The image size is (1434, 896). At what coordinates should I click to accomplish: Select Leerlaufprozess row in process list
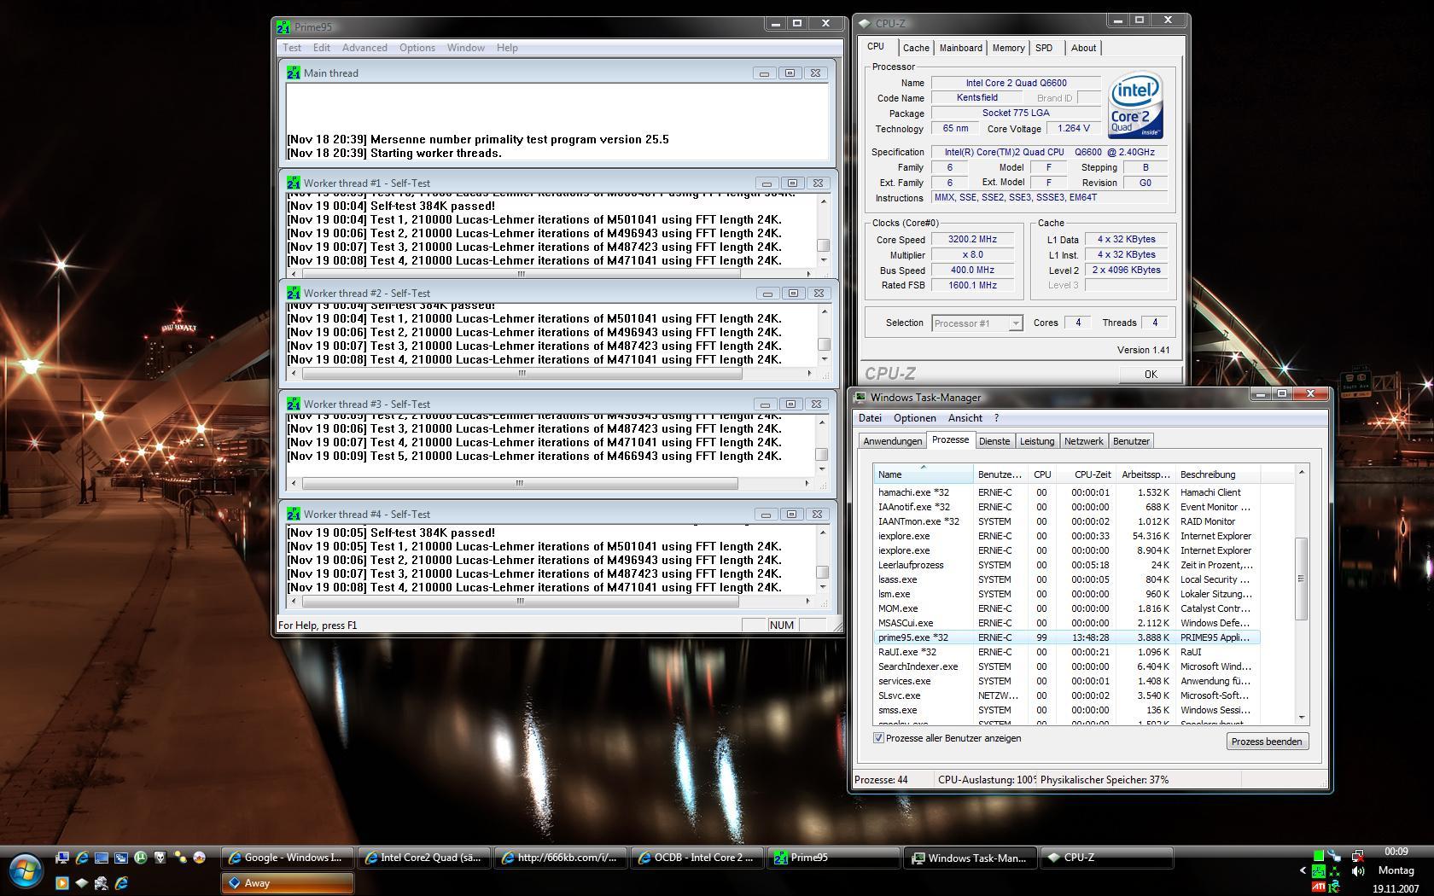pyautogui.click(x=1067, y=565)
